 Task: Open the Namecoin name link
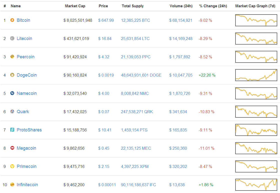click(x=27, y=93)
